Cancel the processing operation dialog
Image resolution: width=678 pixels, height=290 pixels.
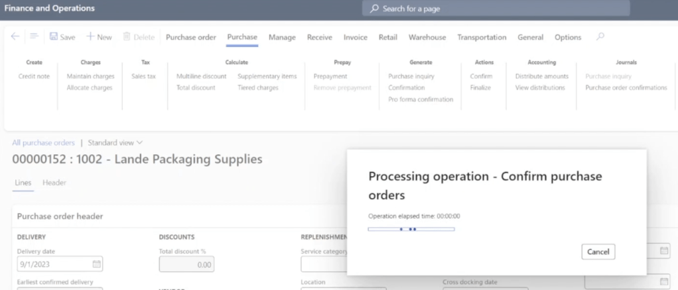click(x=598, y=252)
